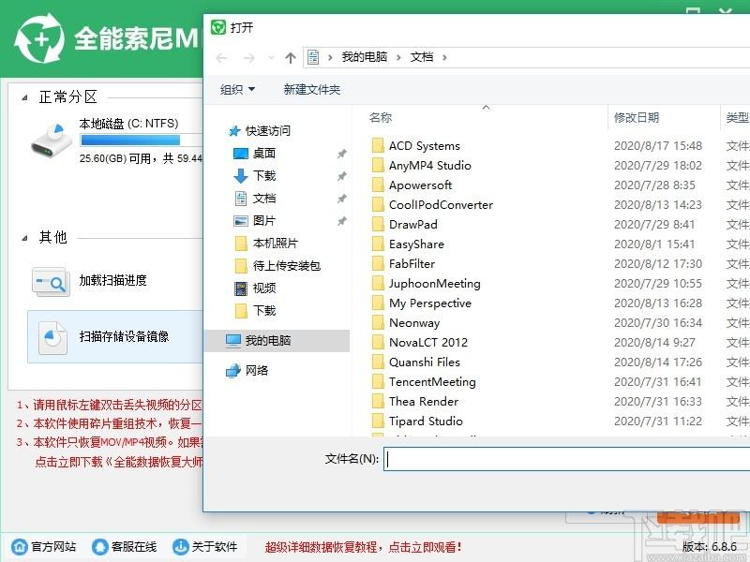This screenshot has width=750, height=562.
Task: Select the Neonway folder name
Action: pos(414,322)
